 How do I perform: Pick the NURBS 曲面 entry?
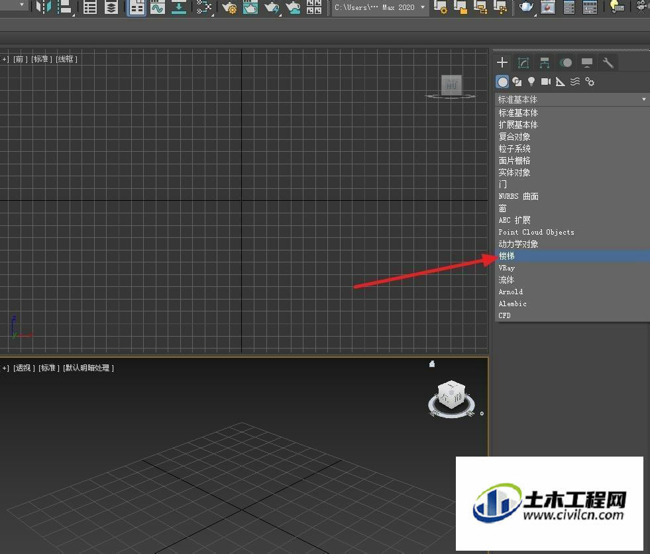click(572, 196)
